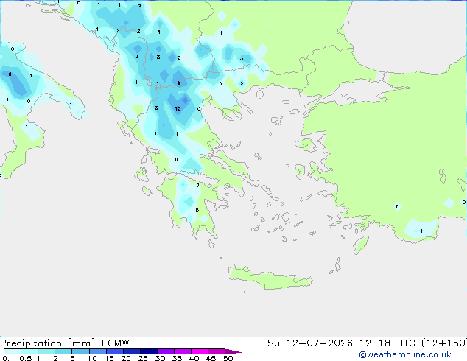Select the '0.5' legend scale label

(26, 358)
